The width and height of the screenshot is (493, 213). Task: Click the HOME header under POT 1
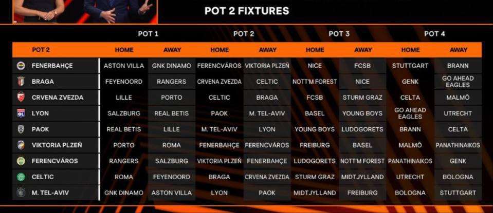pyautogui.click(x=124, y=50)
